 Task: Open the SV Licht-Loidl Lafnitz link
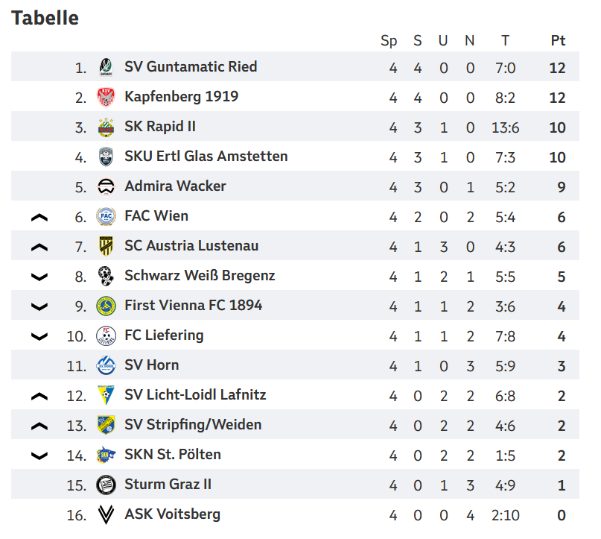click(195, 395)
